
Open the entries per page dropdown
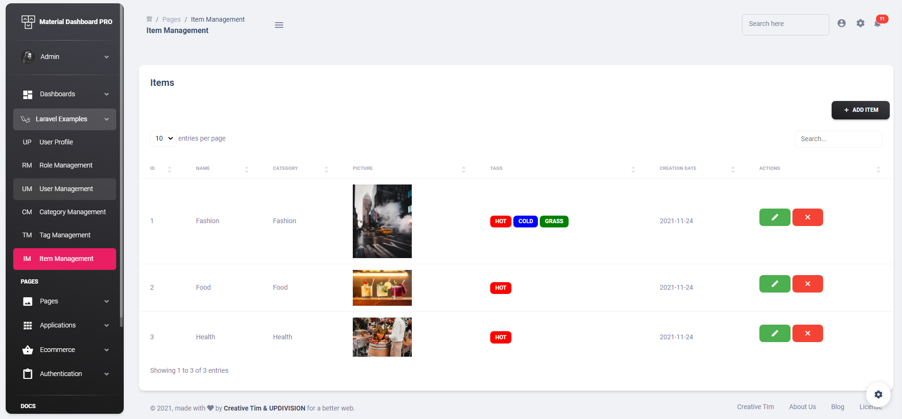click(163, 138)
